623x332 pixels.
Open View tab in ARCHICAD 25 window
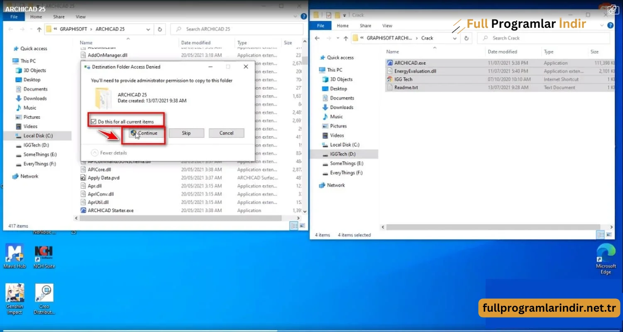(81, 17)
